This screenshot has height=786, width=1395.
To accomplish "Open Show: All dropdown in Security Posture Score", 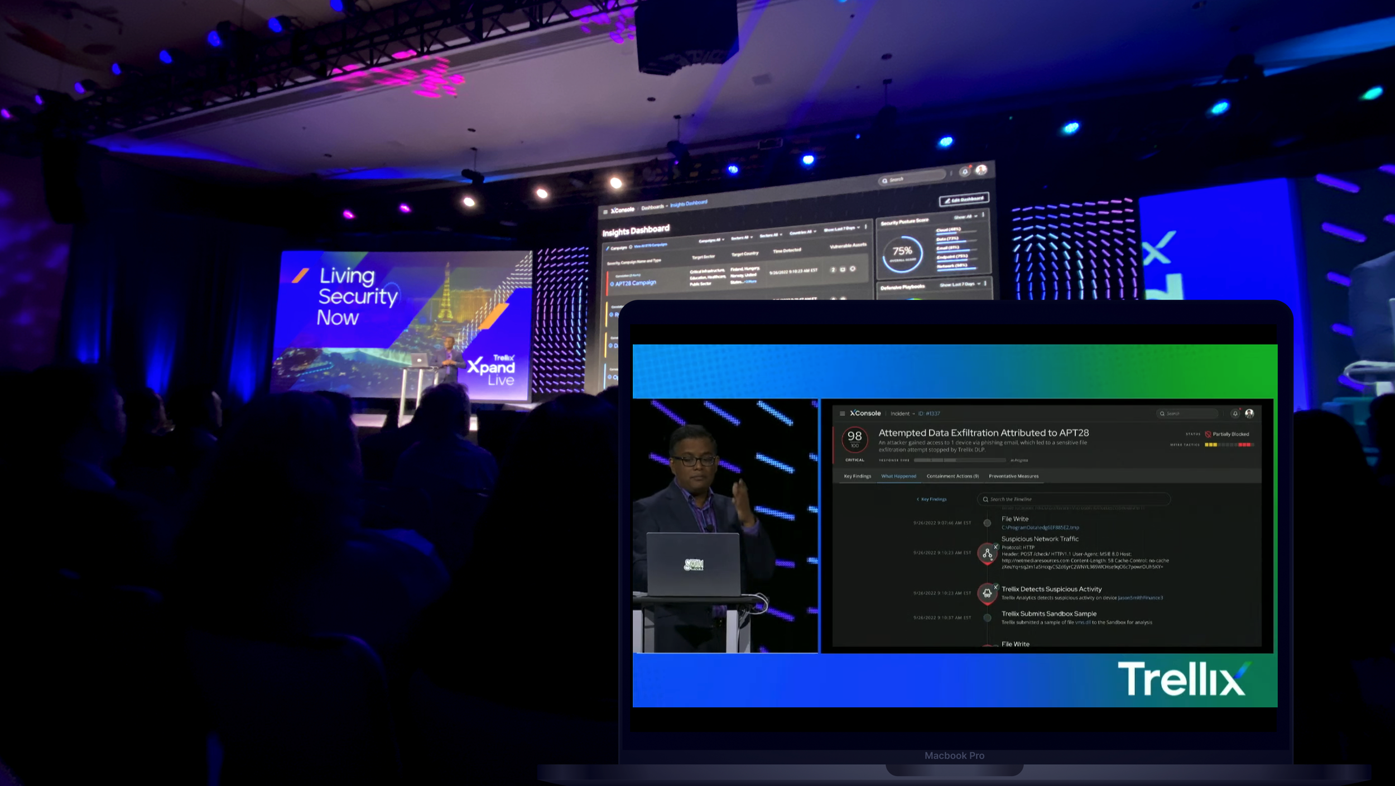I will click(x=965, y=217).
